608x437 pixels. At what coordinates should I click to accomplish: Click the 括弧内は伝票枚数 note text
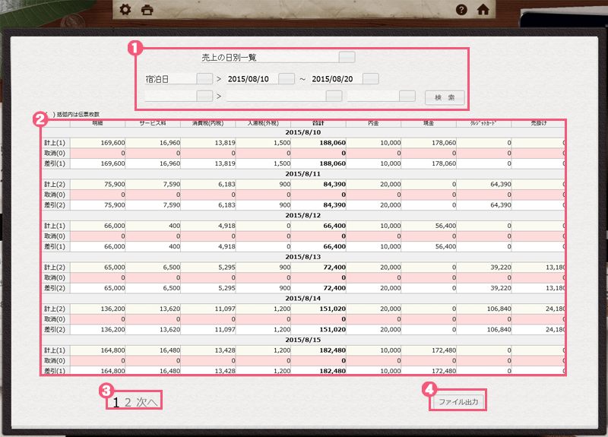pos(78,115)
